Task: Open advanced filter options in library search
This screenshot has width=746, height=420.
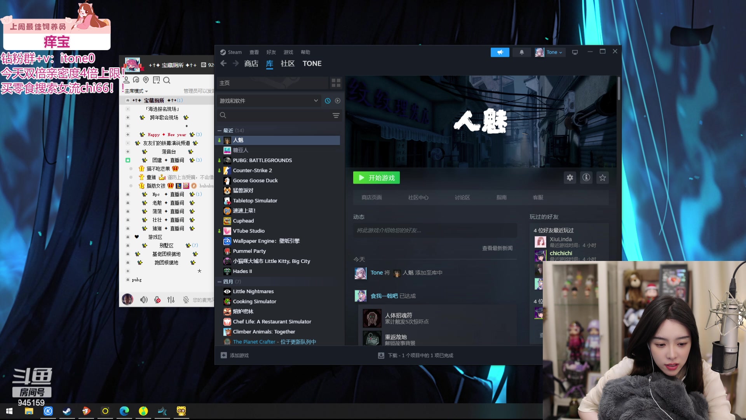Action: (x=336, y=115)
